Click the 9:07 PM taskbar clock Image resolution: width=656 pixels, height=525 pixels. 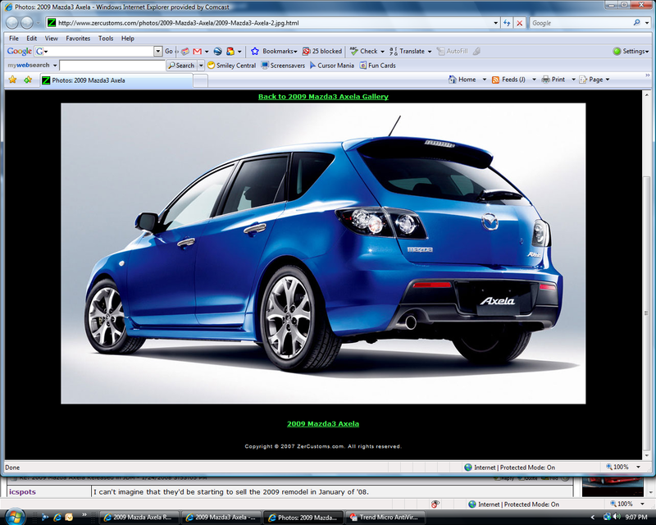[636, 518]
